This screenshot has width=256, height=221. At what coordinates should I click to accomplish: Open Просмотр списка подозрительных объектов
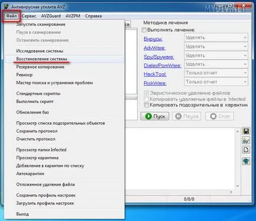(64, 123)
